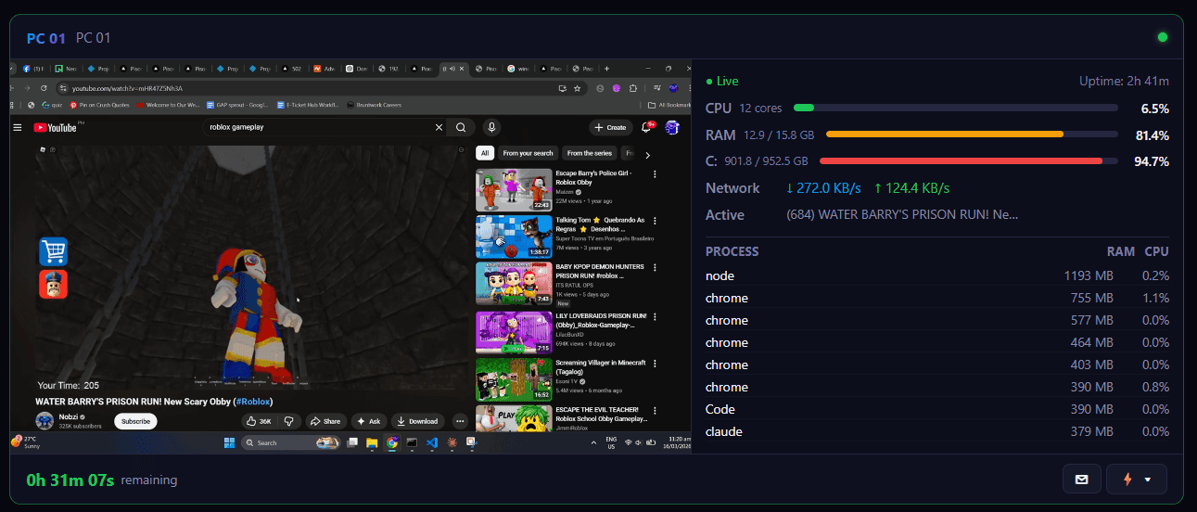The image size is (1197, 512).
Task: Click the YouTube logo
Action: [x=55, y=127]
